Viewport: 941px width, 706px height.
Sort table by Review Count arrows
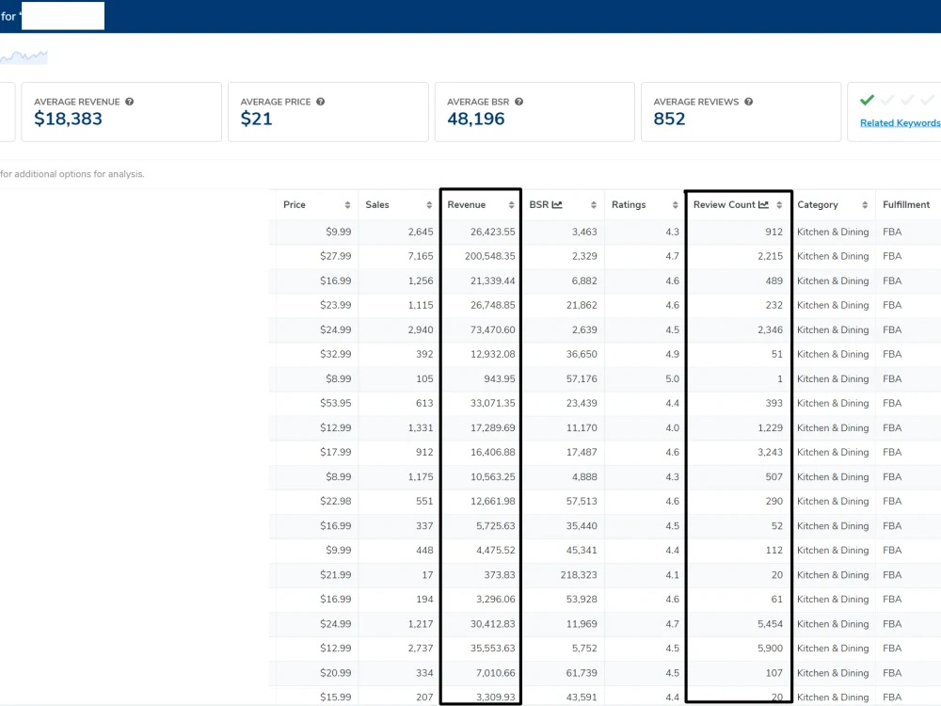(x=779, y=205)
